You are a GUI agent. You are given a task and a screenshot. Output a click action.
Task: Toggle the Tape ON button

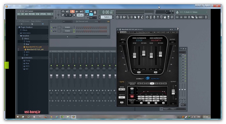(122, 102)
